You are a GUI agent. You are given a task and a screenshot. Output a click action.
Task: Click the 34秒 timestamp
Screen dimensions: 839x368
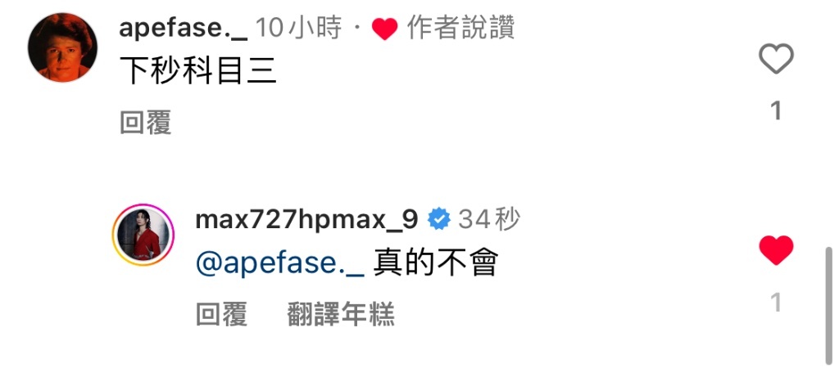[489, 219]
